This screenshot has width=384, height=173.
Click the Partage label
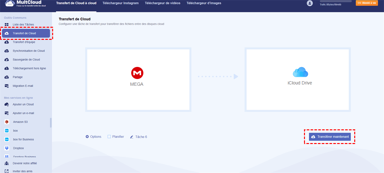coord(18,77)
